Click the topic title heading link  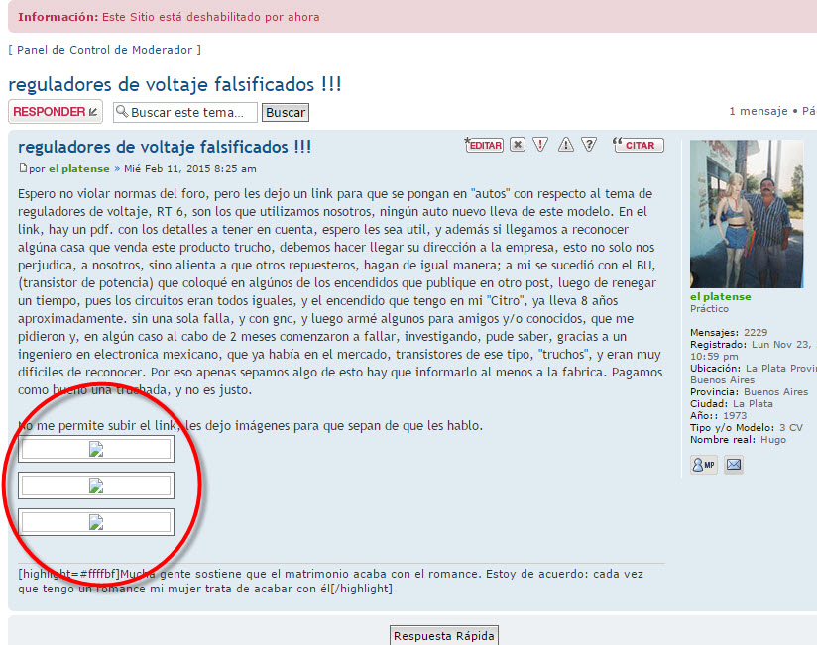pos(175,84)
